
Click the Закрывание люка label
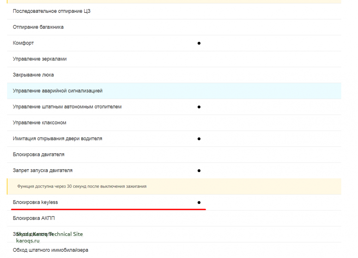pos(33,75)
